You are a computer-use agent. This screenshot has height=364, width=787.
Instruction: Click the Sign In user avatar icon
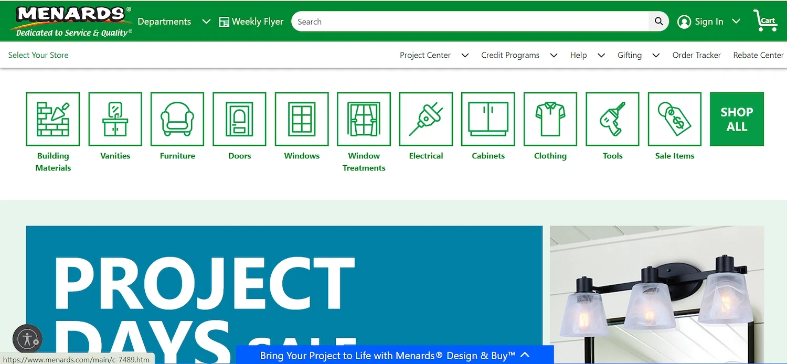click(x=684, y=22)
